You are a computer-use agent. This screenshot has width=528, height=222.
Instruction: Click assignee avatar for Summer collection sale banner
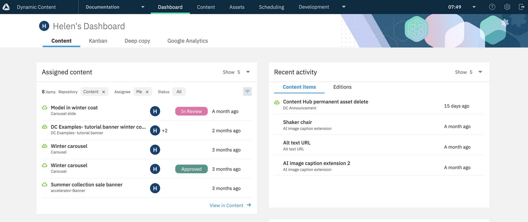point(155,188)
